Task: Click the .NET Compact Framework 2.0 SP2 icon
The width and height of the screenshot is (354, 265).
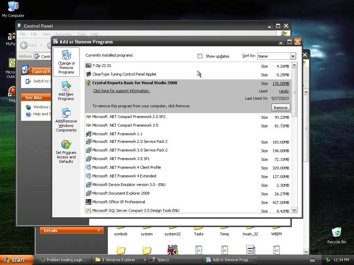Action: pyautogui.click(x=88, y=117)
